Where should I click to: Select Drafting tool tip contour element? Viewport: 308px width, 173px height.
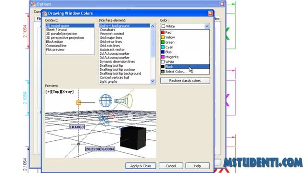click(x=125, y=70)
